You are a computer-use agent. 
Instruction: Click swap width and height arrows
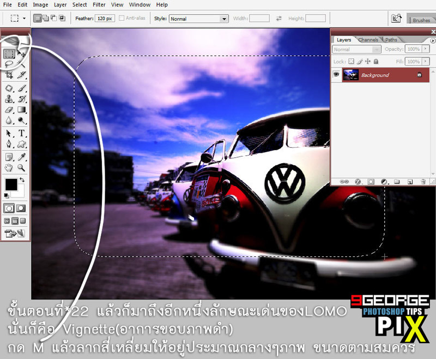point(278,19)
